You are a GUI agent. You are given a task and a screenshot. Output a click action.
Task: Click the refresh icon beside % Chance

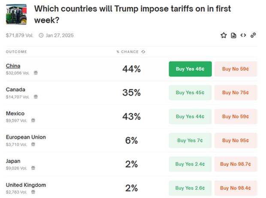143,52
